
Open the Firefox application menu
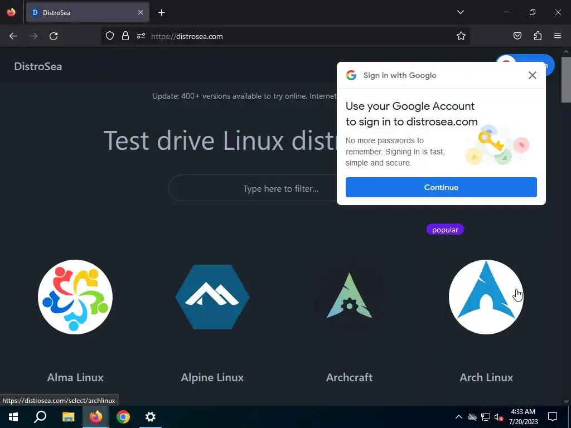tap(558, 36)
